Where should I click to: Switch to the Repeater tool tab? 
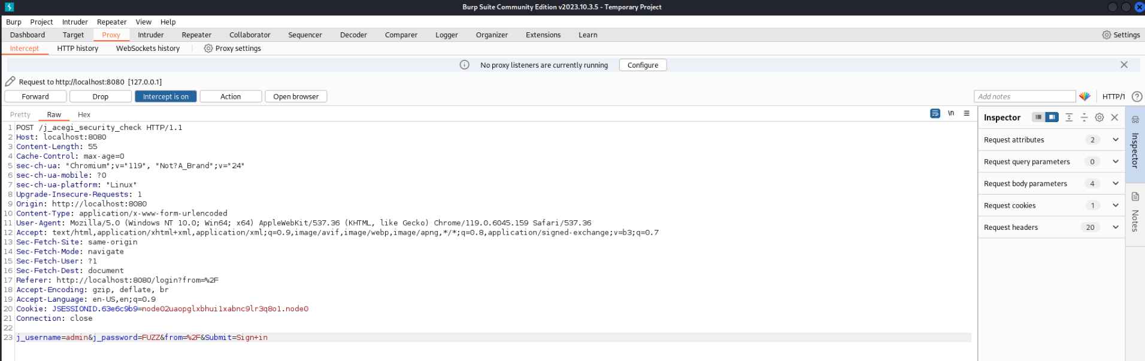click(196, 35)
